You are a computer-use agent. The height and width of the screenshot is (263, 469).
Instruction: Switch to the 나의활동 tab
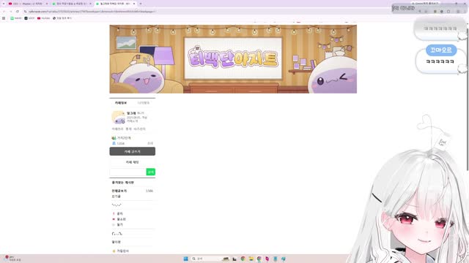pyautogui.click(x=144, y=103)
